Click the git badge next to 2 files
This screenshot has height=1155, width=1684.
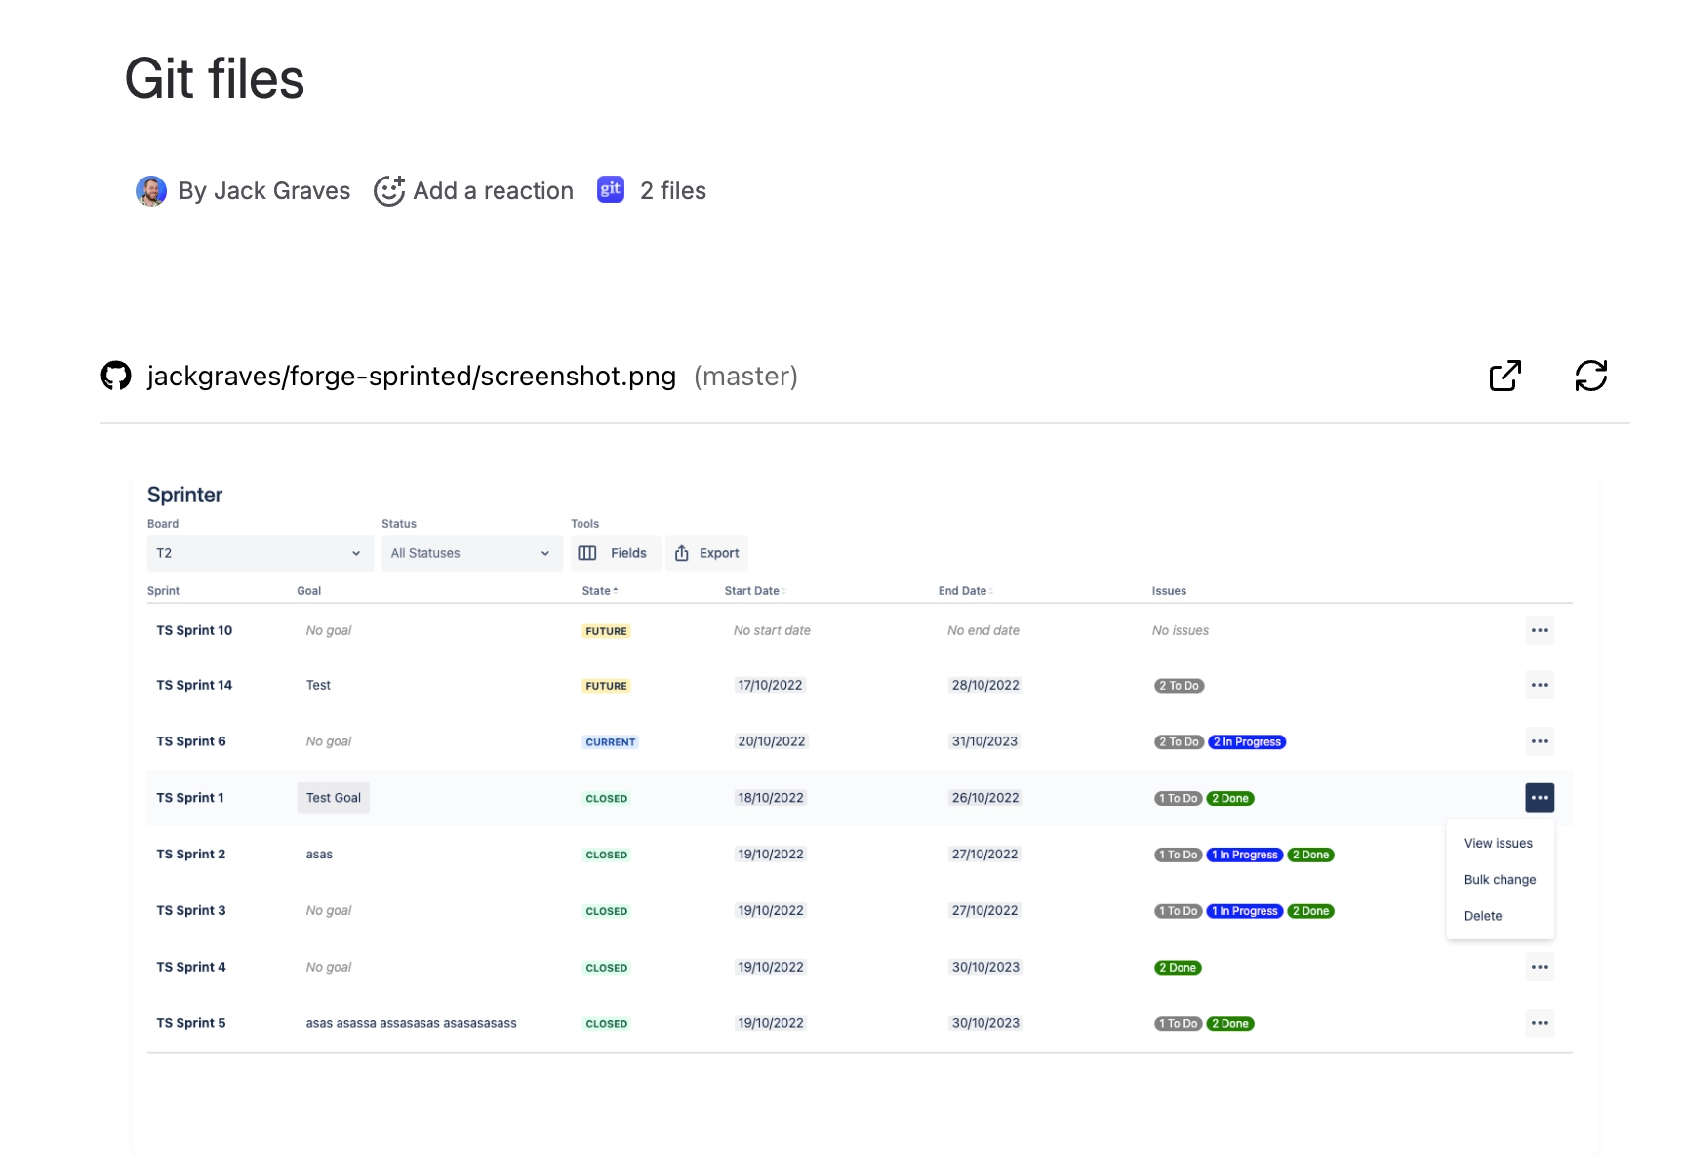coord(610,189)
